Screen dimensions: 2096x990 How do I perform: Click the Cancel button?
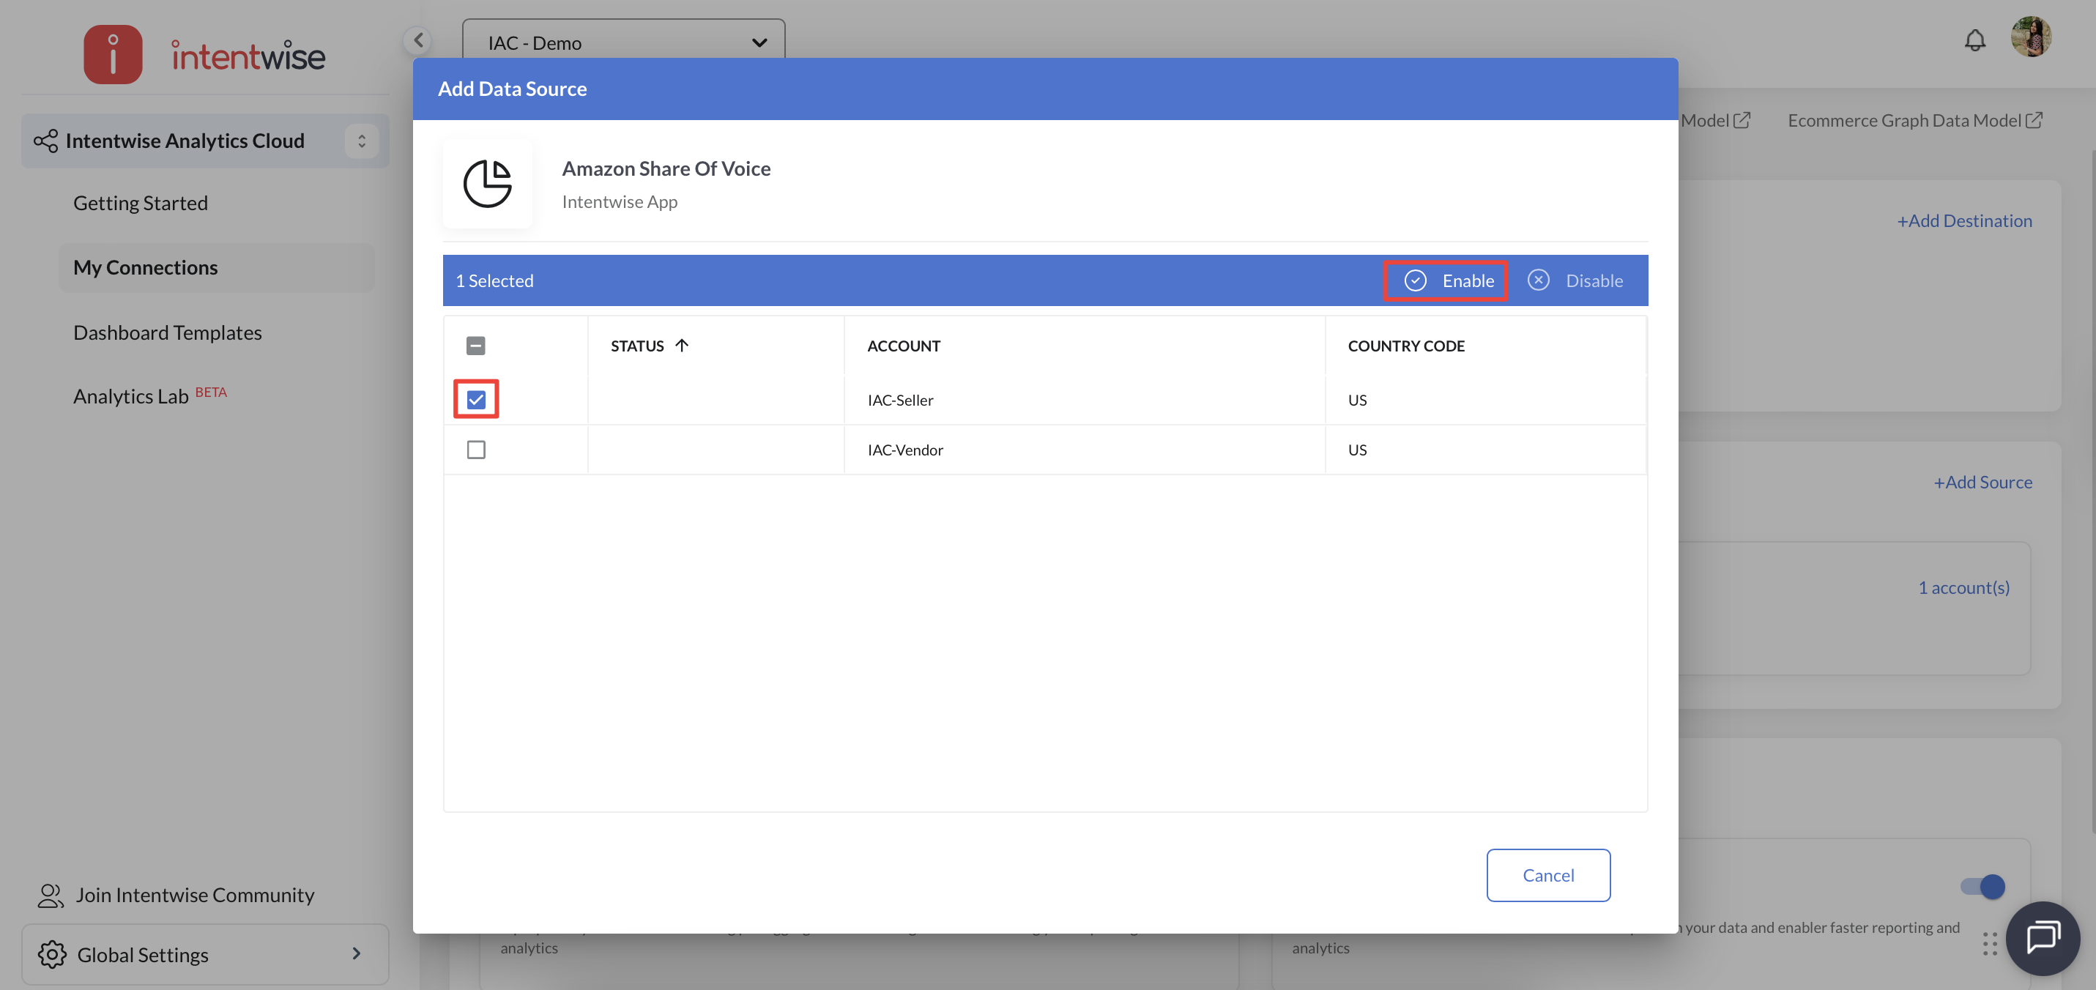pyautogui.click(x=1547, y=875)
